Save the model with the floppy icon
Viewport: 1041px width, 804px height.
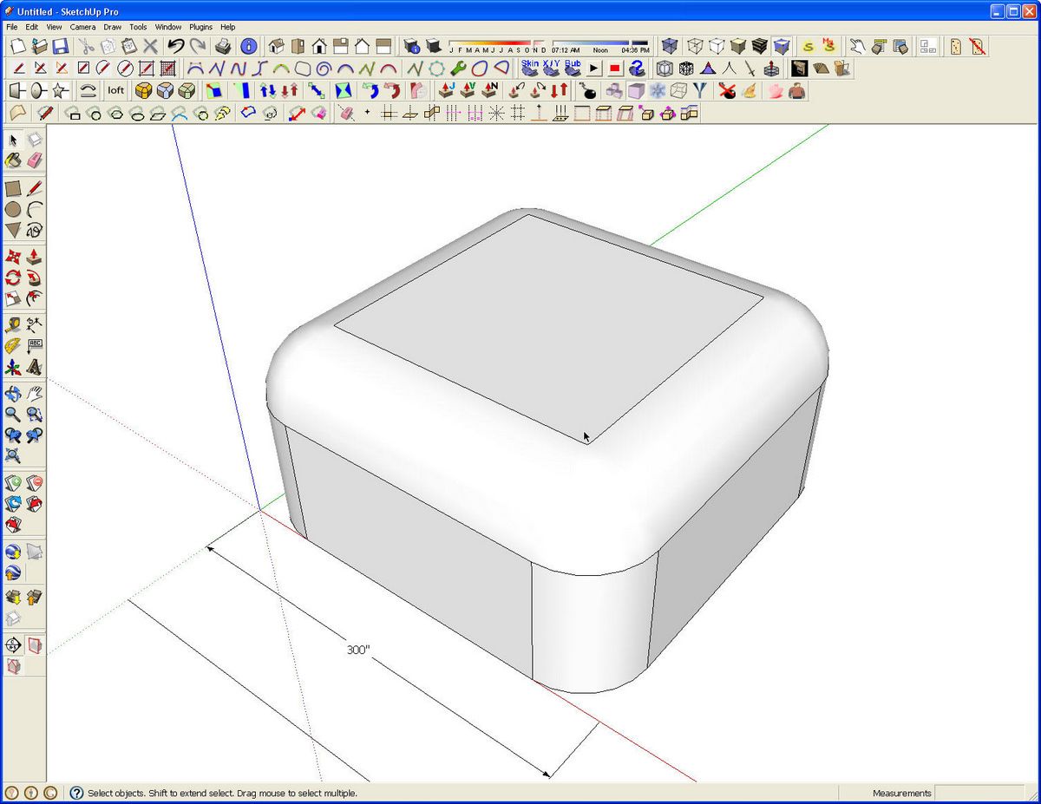click(x=61, y=46)
